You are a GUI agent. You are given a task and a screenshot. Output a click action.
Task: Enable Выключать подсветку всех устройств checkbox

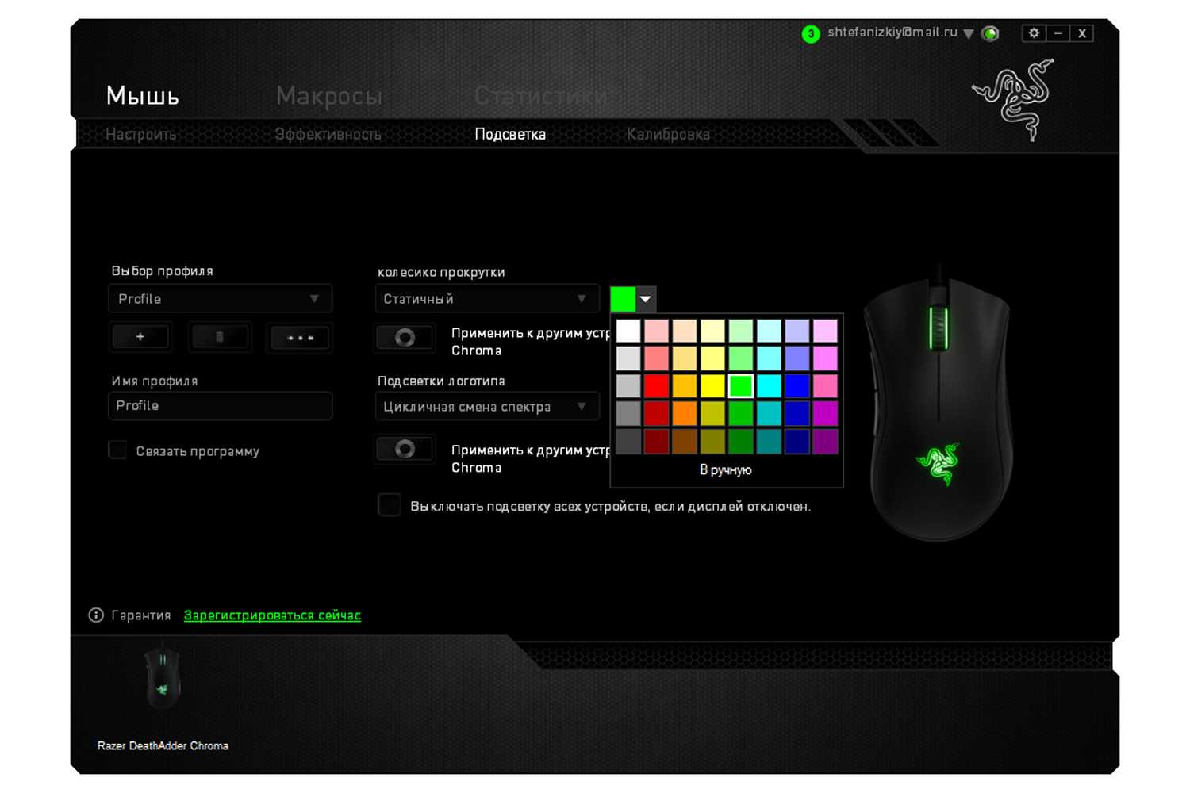pos(390,505)
